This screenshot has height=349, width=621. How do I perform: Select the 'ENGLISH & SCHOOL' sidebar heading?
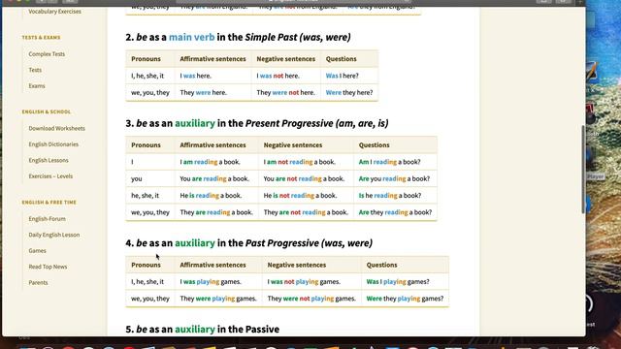pyautogui.click(x=47, y=112)
